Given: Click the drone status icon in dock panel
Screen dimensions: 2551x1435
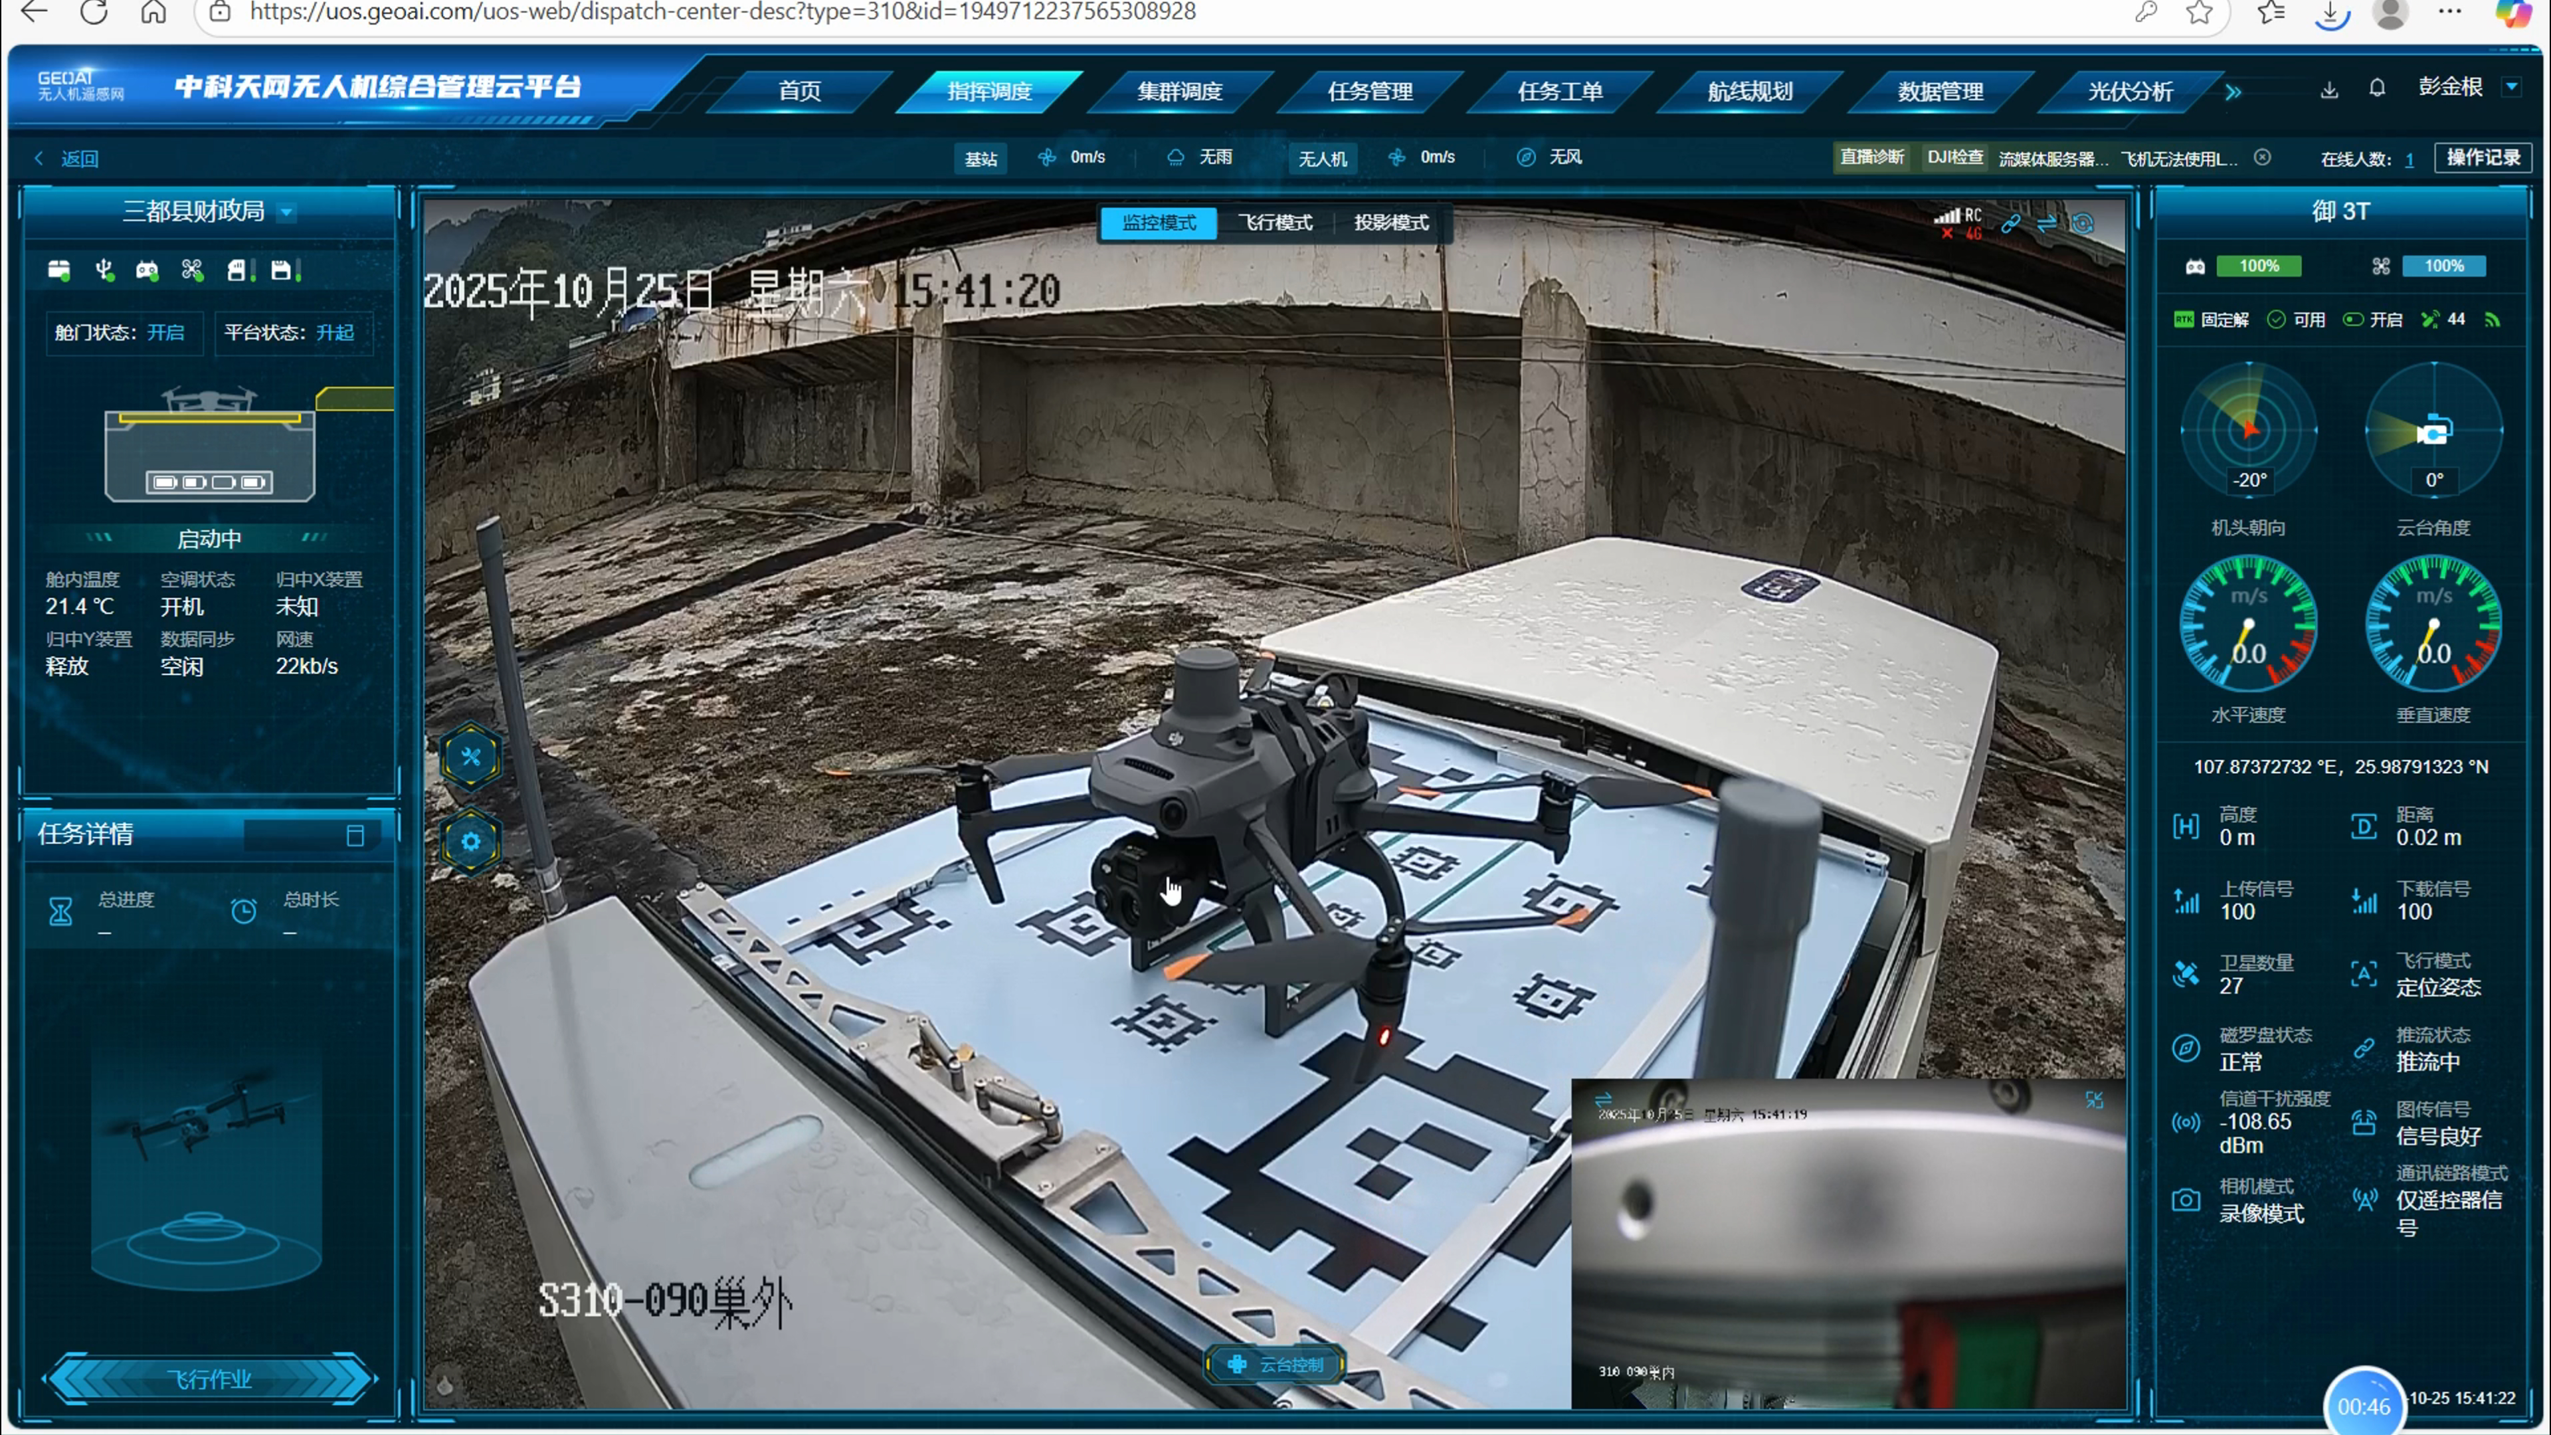Looking at the screenshot, I should tap(192, 270).
